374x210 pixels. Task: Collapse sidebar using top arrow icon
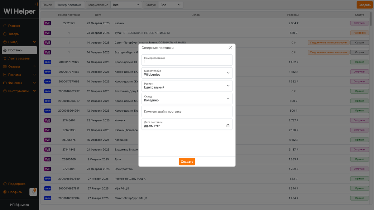tap(36, 4)
